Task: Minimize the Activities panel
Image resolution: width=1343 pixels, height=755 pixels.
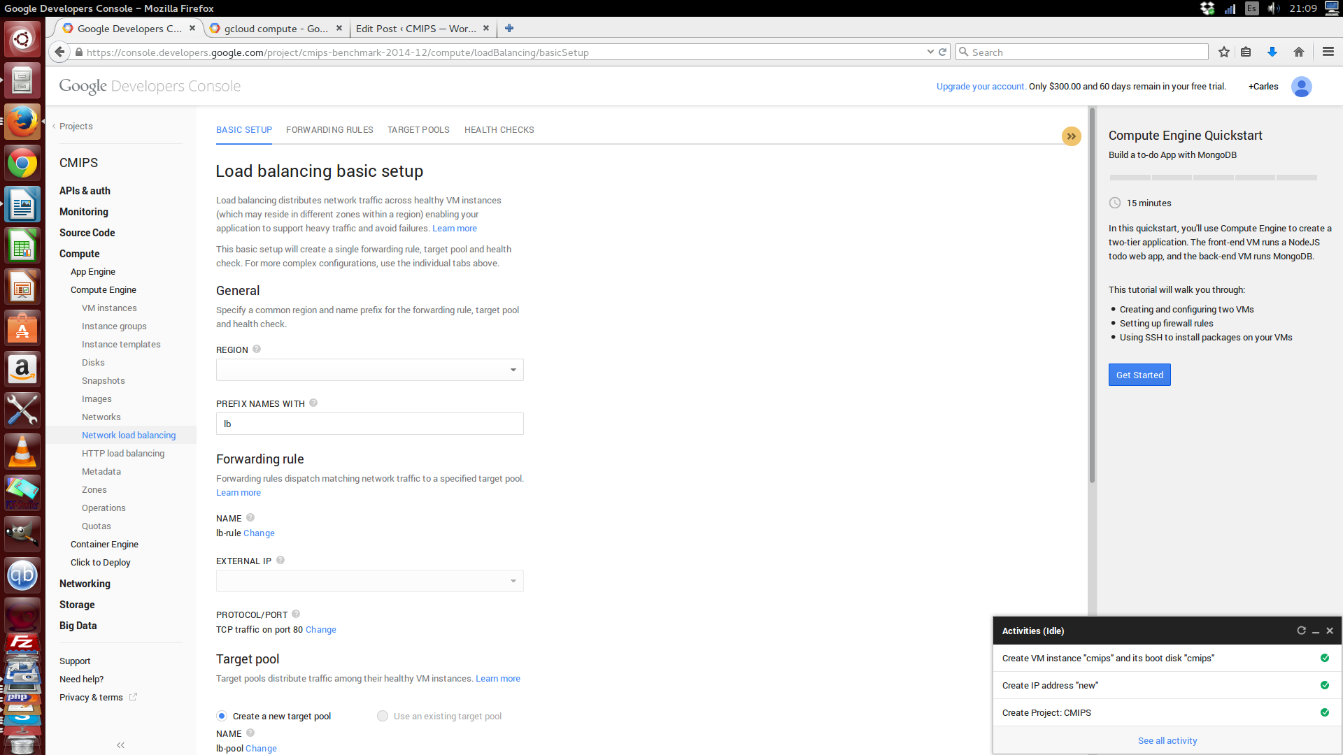Action: coord(1316,631)
